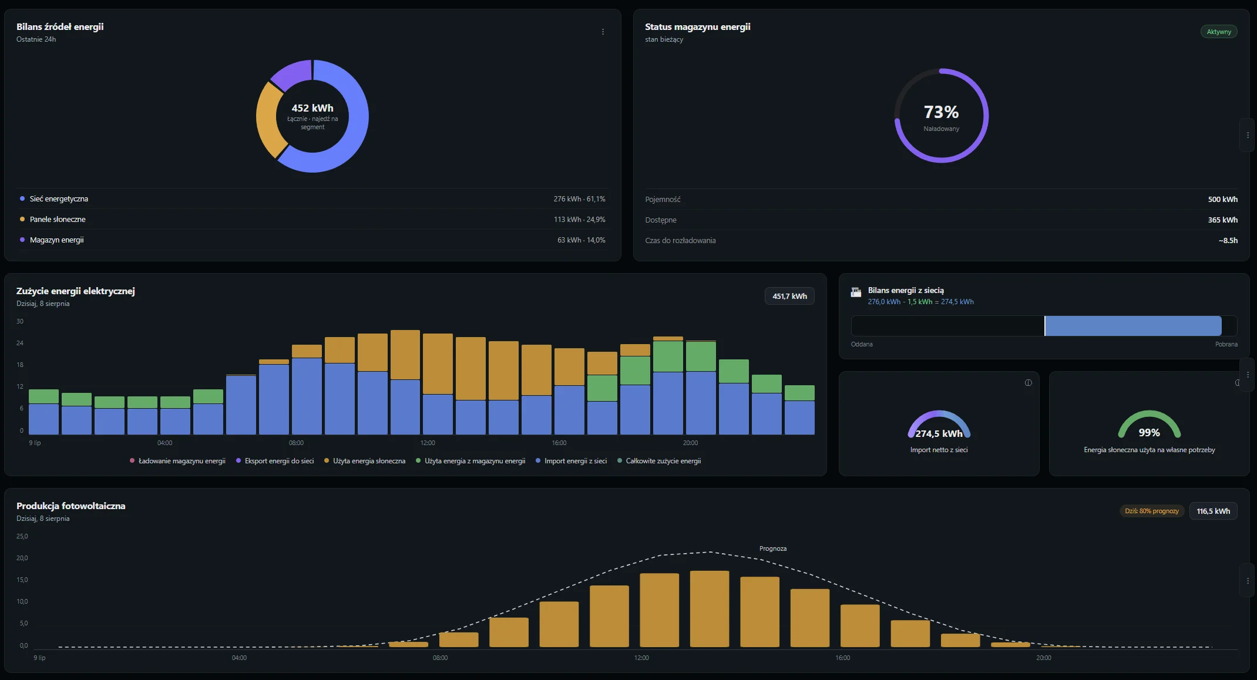Toggle Ładowanie magazynu energii legend series

point(177,461)
